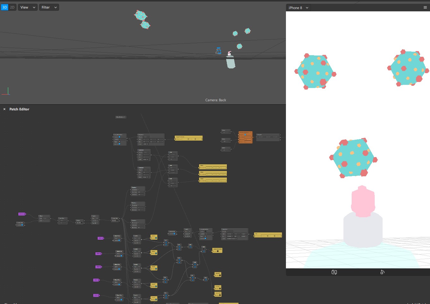Select purple producer patch connected to Offset

click(22, 214)
